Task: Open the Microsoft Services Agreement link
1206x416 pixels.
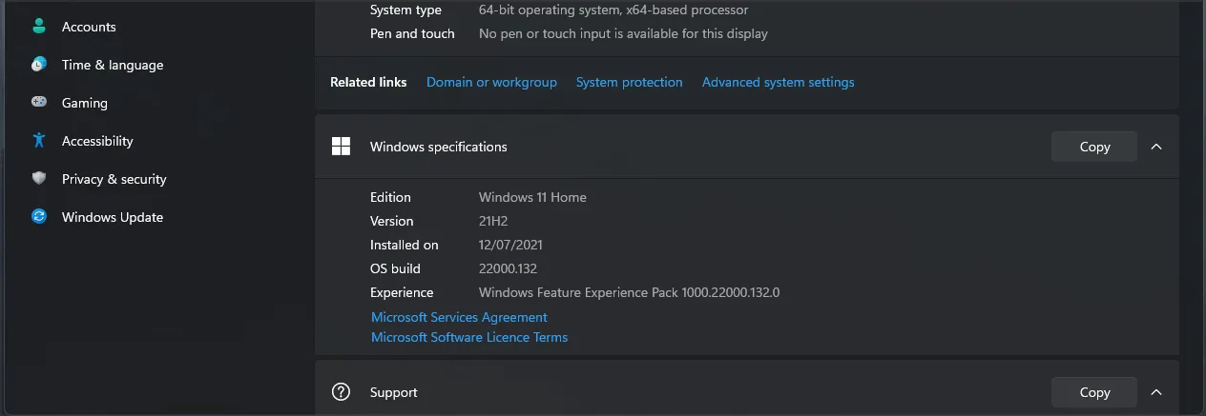Action: point(459,318)
